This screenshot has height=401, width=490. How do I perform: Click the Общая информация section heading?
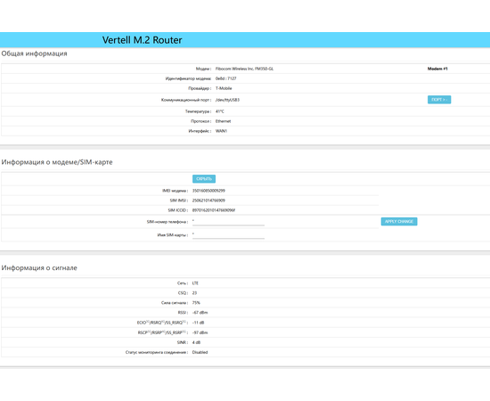click(x=35, y=53)
